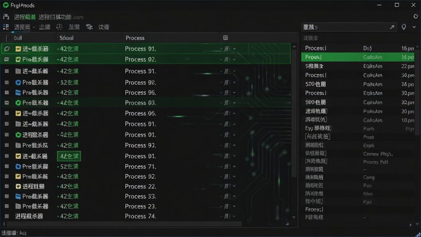Click the highlighted status cell on Process 01 row

(69, 156)
